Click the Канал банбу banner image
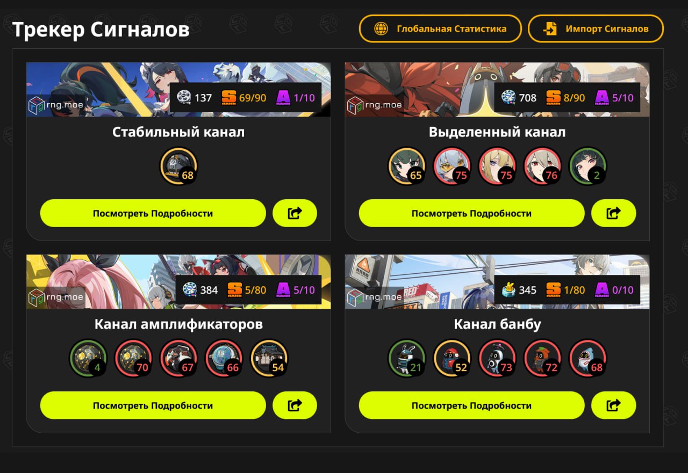The height and width of the screenshot is (473, 688). coord(497,282)
